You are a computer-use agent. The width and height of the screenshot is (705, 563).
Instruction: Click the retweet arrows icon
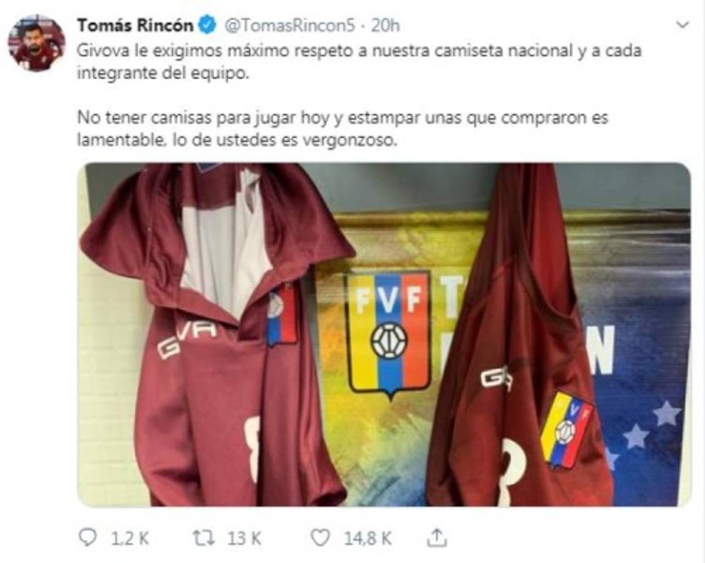click(x=204, y=537)
